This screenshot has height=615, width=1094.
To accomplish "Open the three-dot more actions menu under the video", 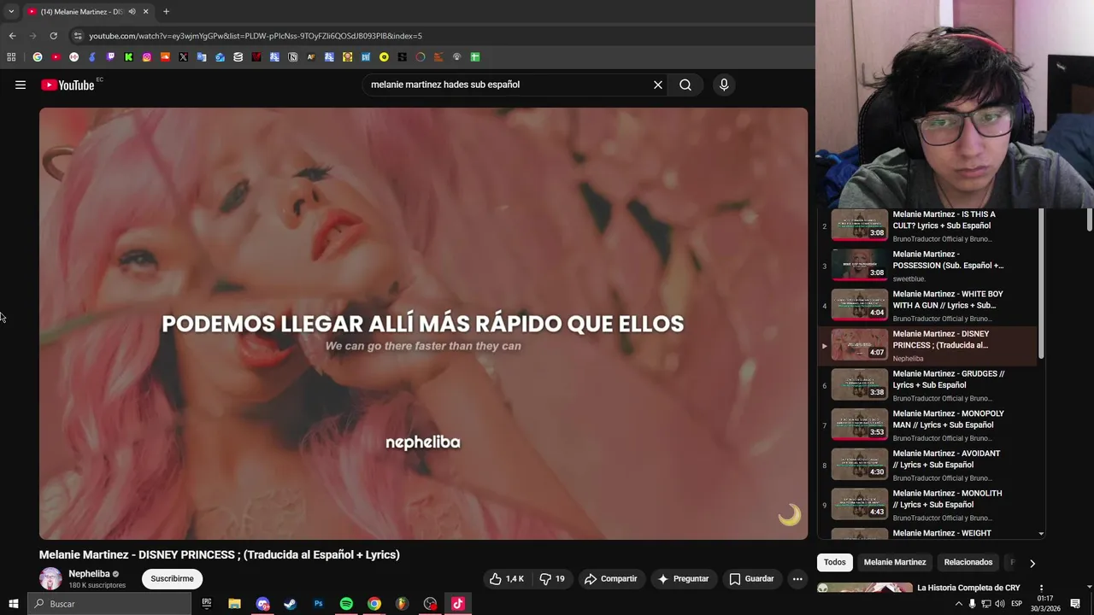I will tap(797, 578).
